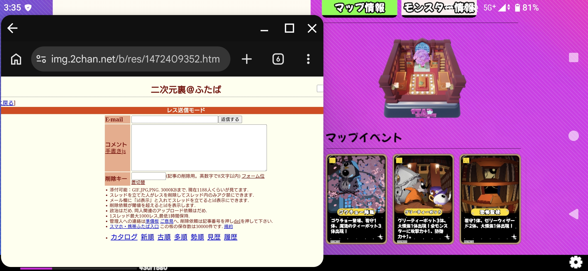Focus the E-mail input field
The height and width of the screenshot is (271, 588).
[175, 119]
